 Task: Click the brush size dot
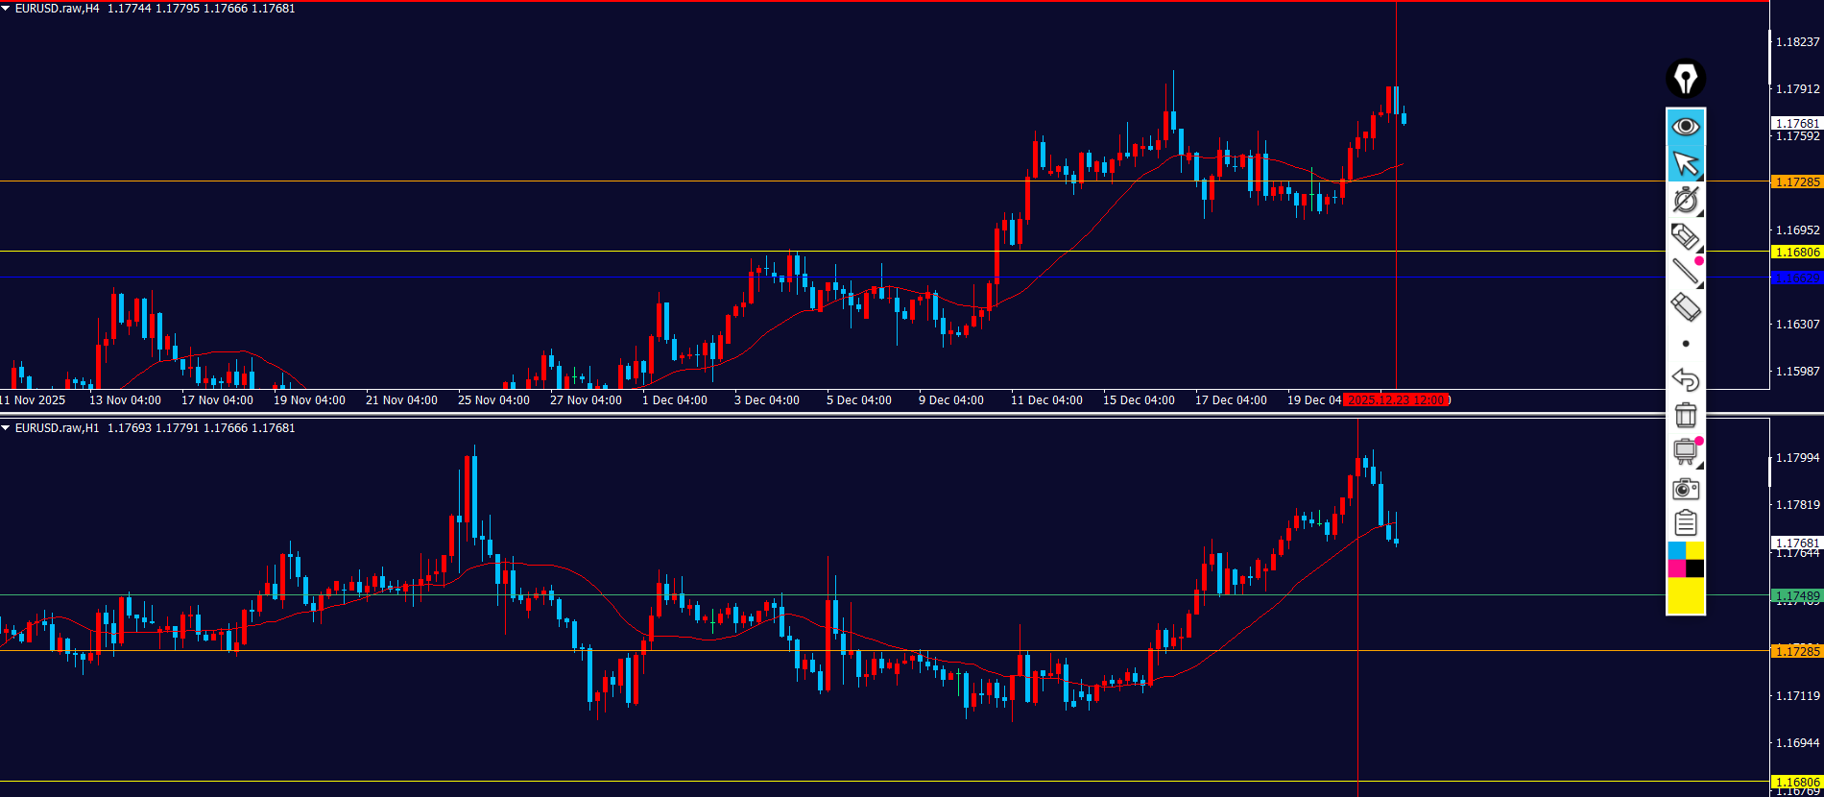tap(1686, 344)
